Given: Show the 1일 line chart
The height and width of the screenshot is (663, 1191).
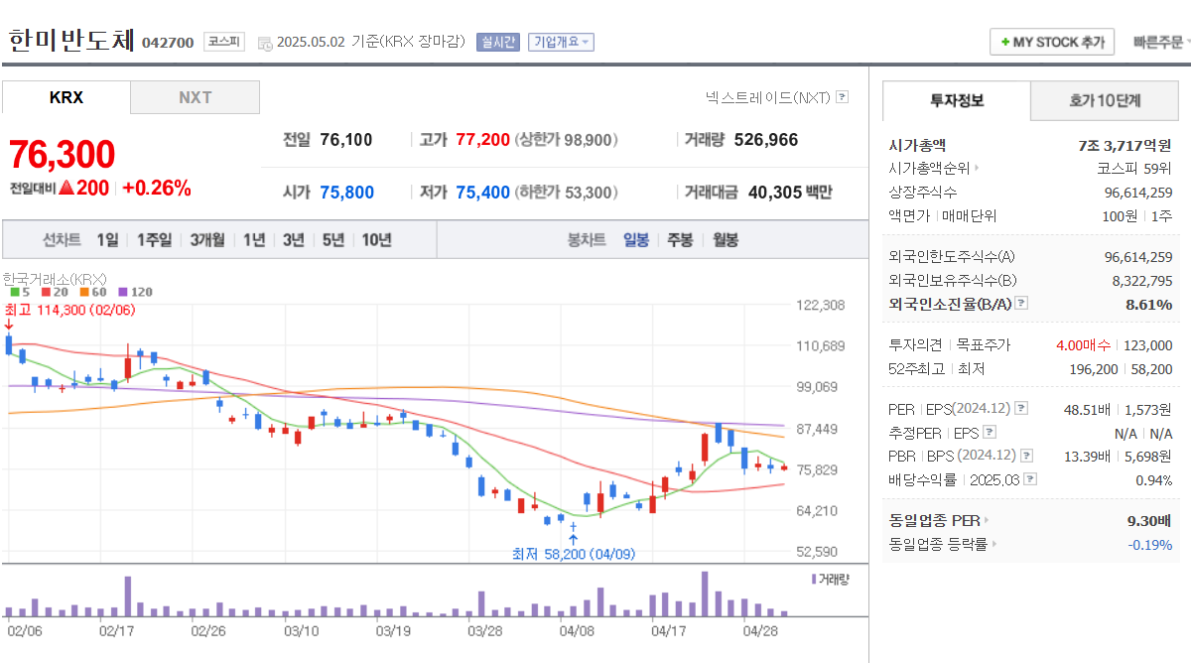Looking at the screenshot, I should coord(107,239).
